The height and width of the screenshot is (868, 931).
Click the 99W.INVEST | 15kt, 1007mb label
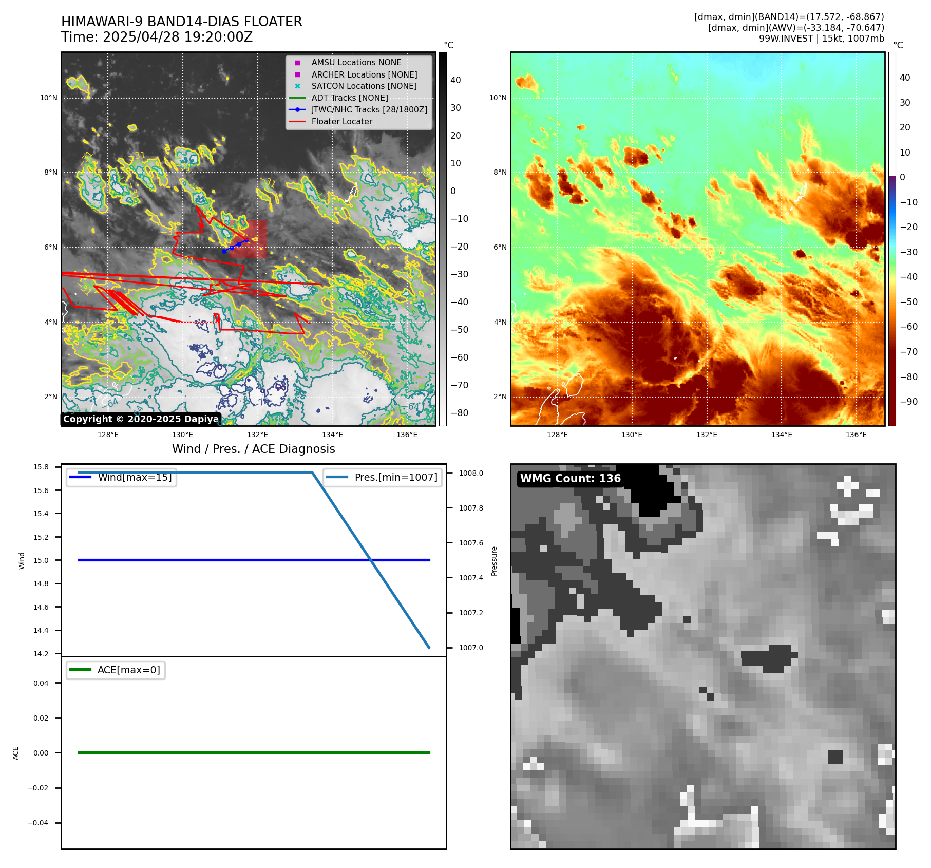[822, 39]
